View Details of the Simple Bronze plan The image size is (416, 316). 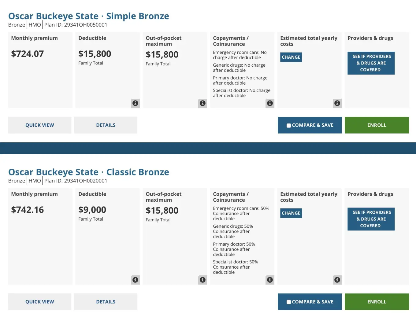coord(106,125)
